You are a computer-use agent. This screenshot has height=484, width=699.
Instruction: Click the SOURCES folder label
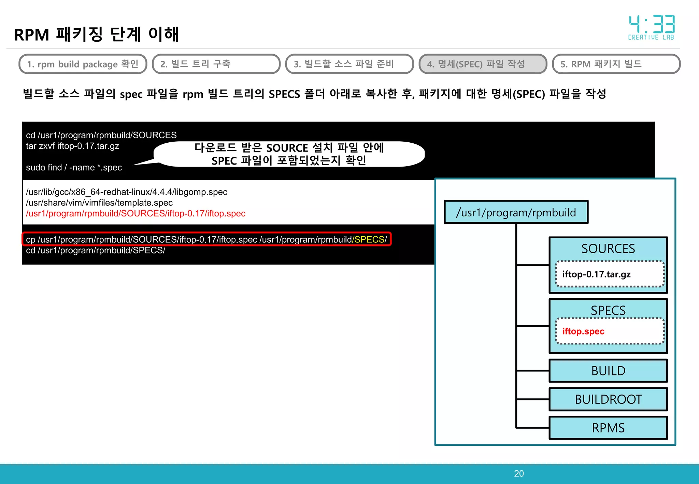tap(608, 248)
